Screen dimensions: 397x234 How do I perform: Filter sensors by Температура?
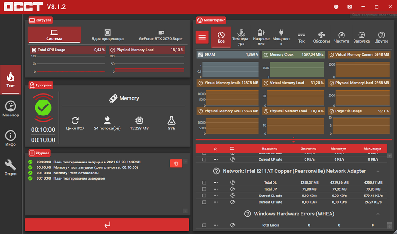tap(241, 37)
